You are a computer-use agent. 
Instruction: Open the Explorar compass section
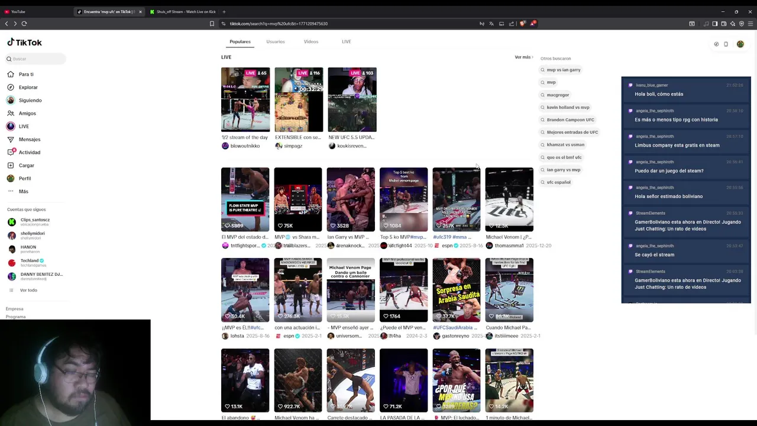point(22,88)
